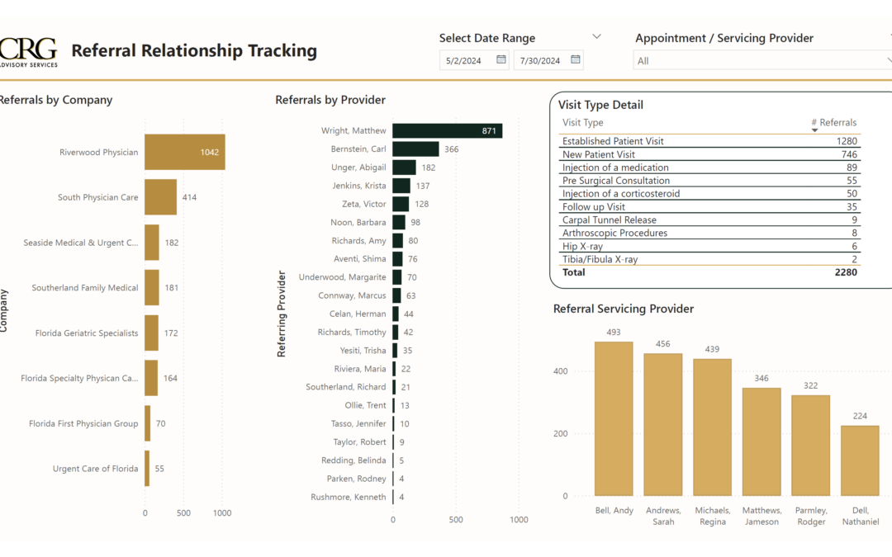Select the Zeta, Victor provider bar
This screenshot has width=892, height=557.
[x=401, y=204]
